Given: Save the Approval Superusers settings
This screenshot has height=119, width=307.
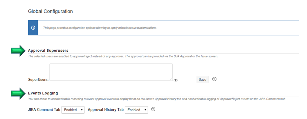Looking at the screenshot, I should (202, 79).
